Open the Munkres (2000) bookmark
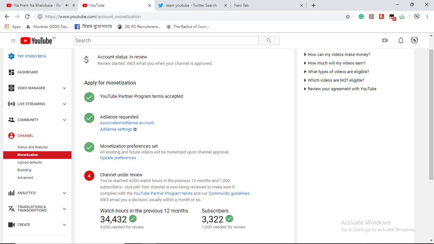Viewport: 434px width, 244px height. [48, 27]
